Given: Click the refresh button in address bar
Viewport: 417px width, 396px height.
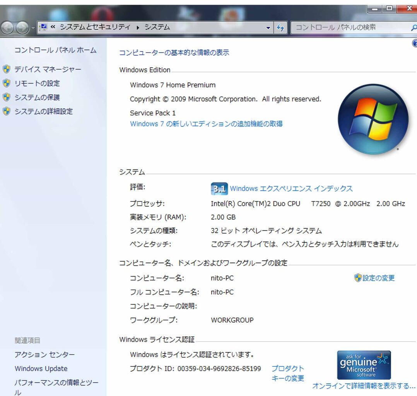Looking at the screenshot, I should point(280,28).
